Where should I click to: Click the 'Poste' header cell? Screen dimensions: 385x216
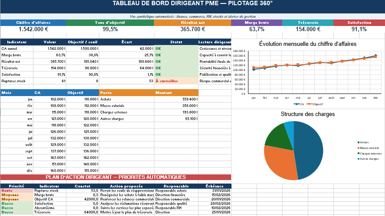coord(127,93)
